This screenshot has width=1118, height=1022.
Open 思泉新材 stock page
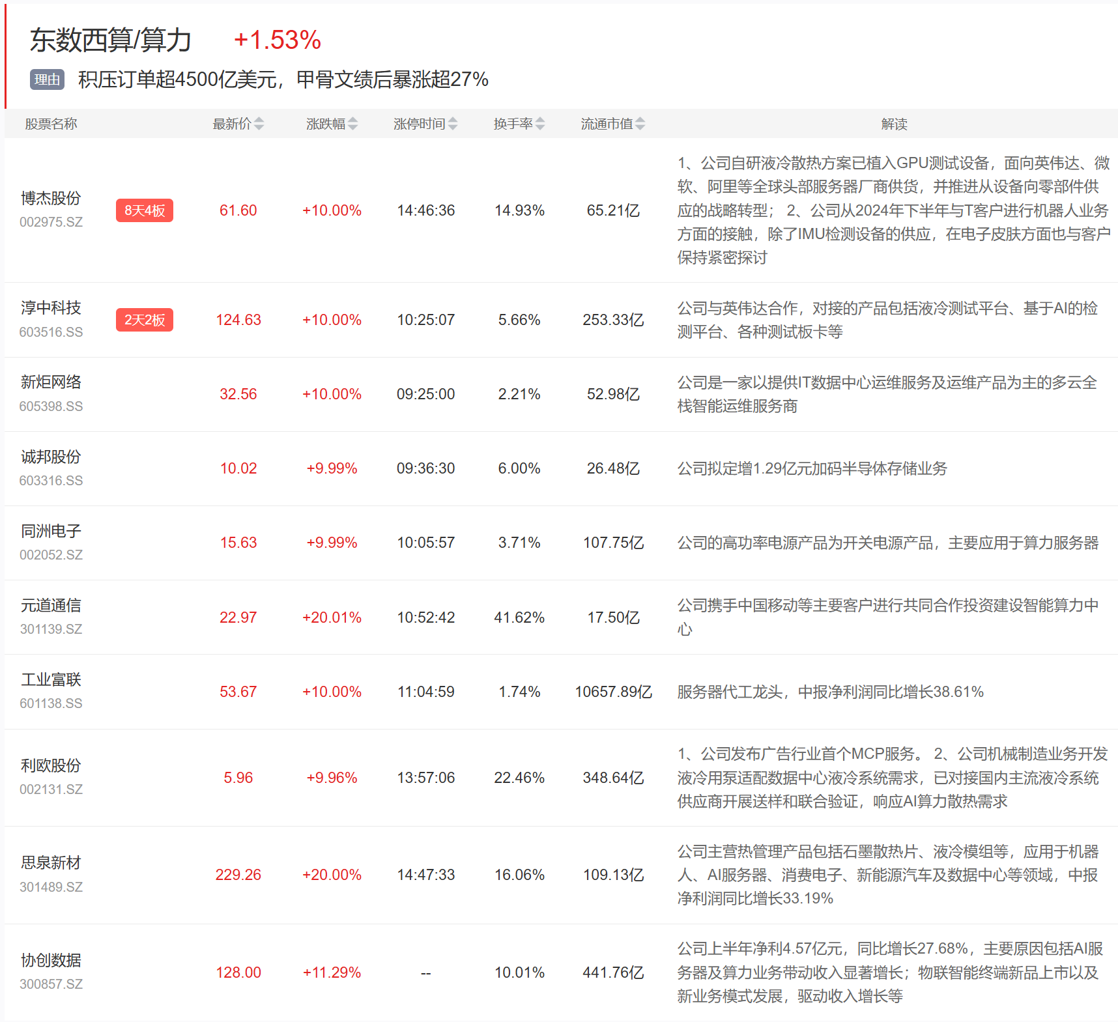[51, 862]
